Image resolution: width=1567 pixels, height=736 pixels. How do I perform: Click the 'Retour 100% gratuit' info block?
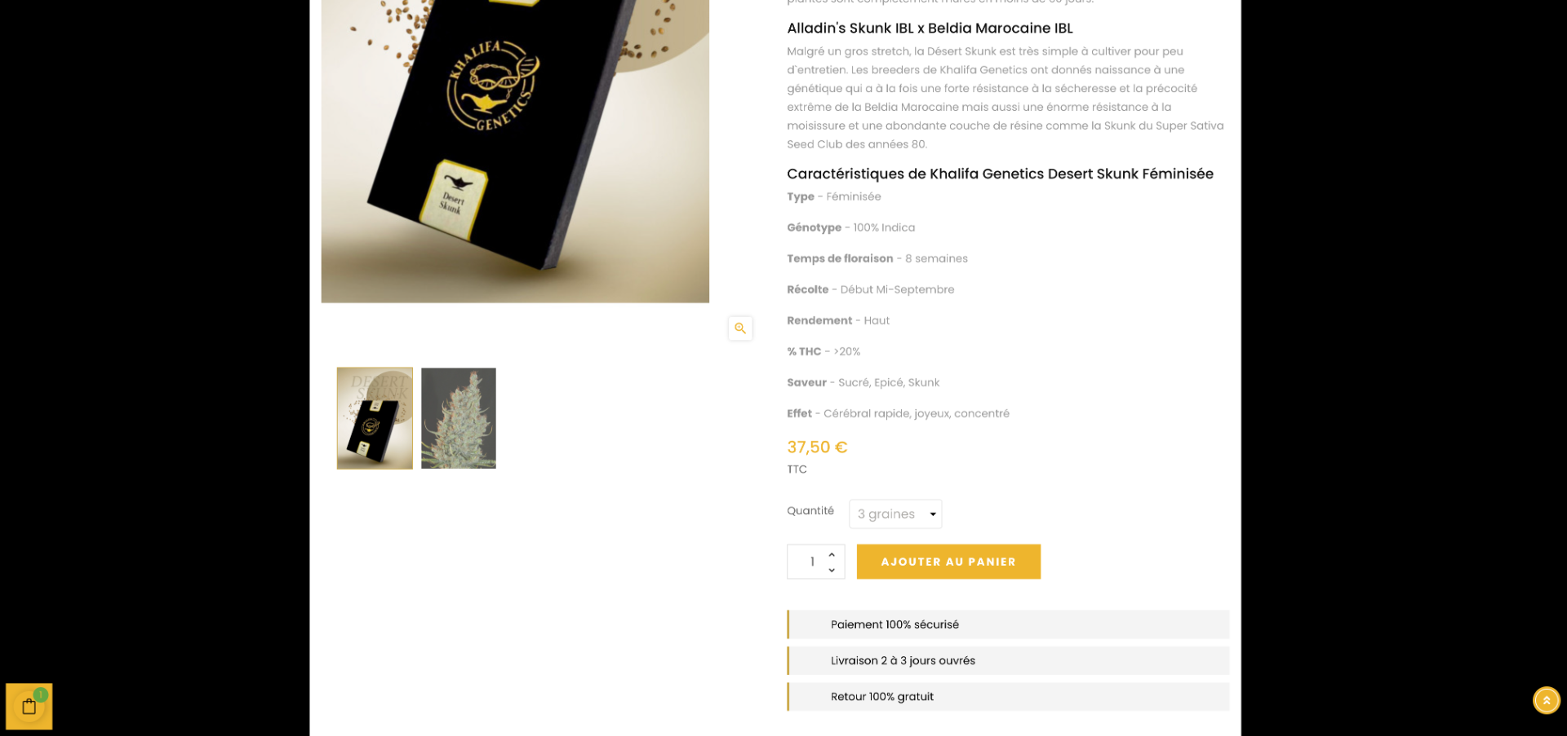click(1008, 697)
